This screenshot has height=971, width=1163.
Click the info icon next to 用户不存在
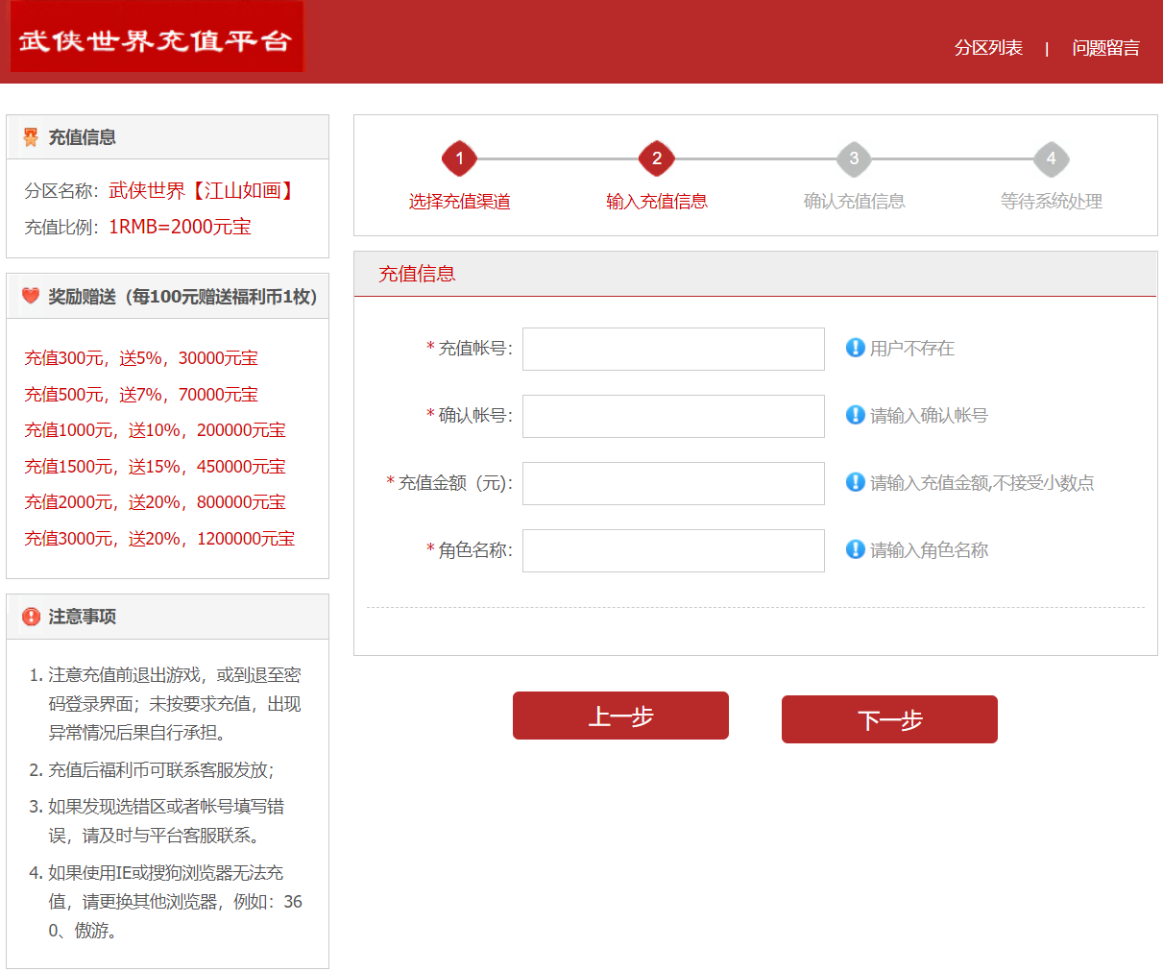(855, 348)
